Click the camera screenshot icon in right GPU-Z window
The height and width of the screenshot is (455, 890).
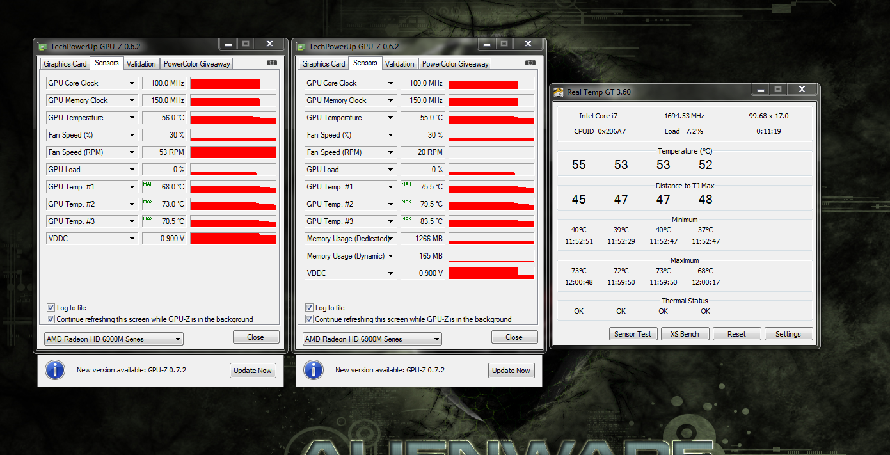[530, 63]
